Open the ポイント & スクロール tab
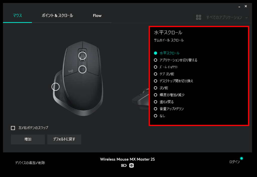The width and height of the screenshot is (257, 177). 57,16
